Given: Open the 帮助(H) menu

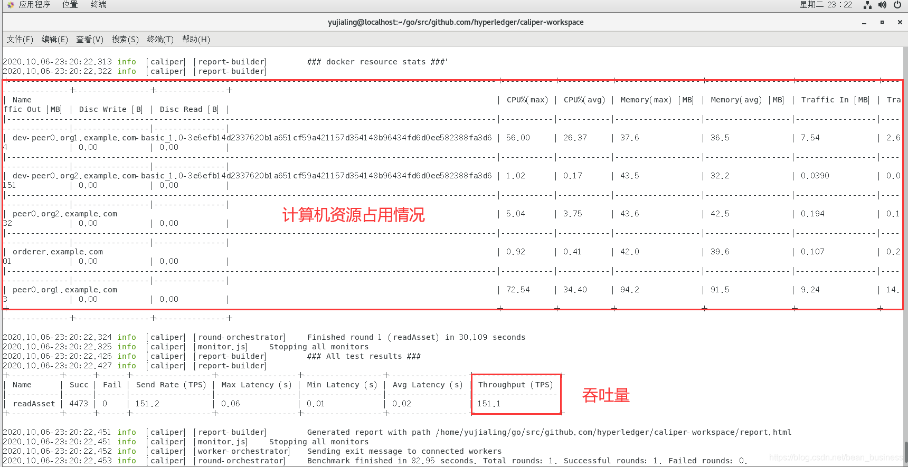Looking at the screenshot, I should coord(196,40).
